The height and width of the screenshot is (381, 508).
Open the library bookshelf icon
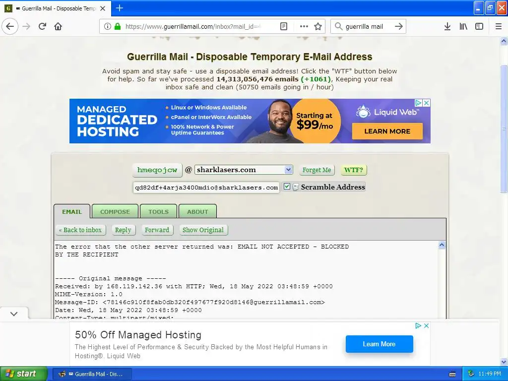pos(463,26)
